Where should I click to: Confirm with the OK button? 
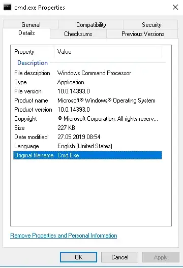click(78, 257)
